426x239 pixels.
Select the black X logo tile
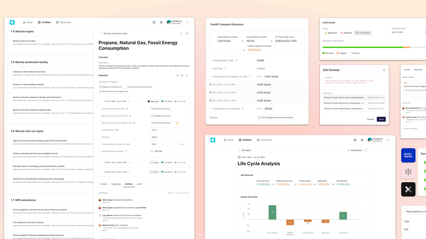408,189
